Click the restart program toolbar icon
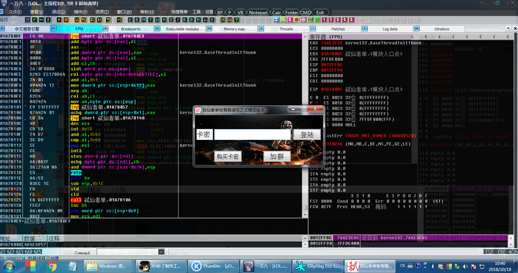 coord(34,20)
